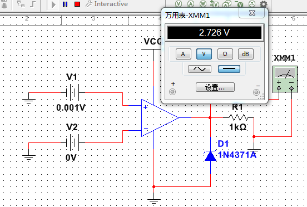The height and width of the screenshot is (207, 307).
Task: Close the 万用表-XMM1 multimeter window
Action: (252, 13)
